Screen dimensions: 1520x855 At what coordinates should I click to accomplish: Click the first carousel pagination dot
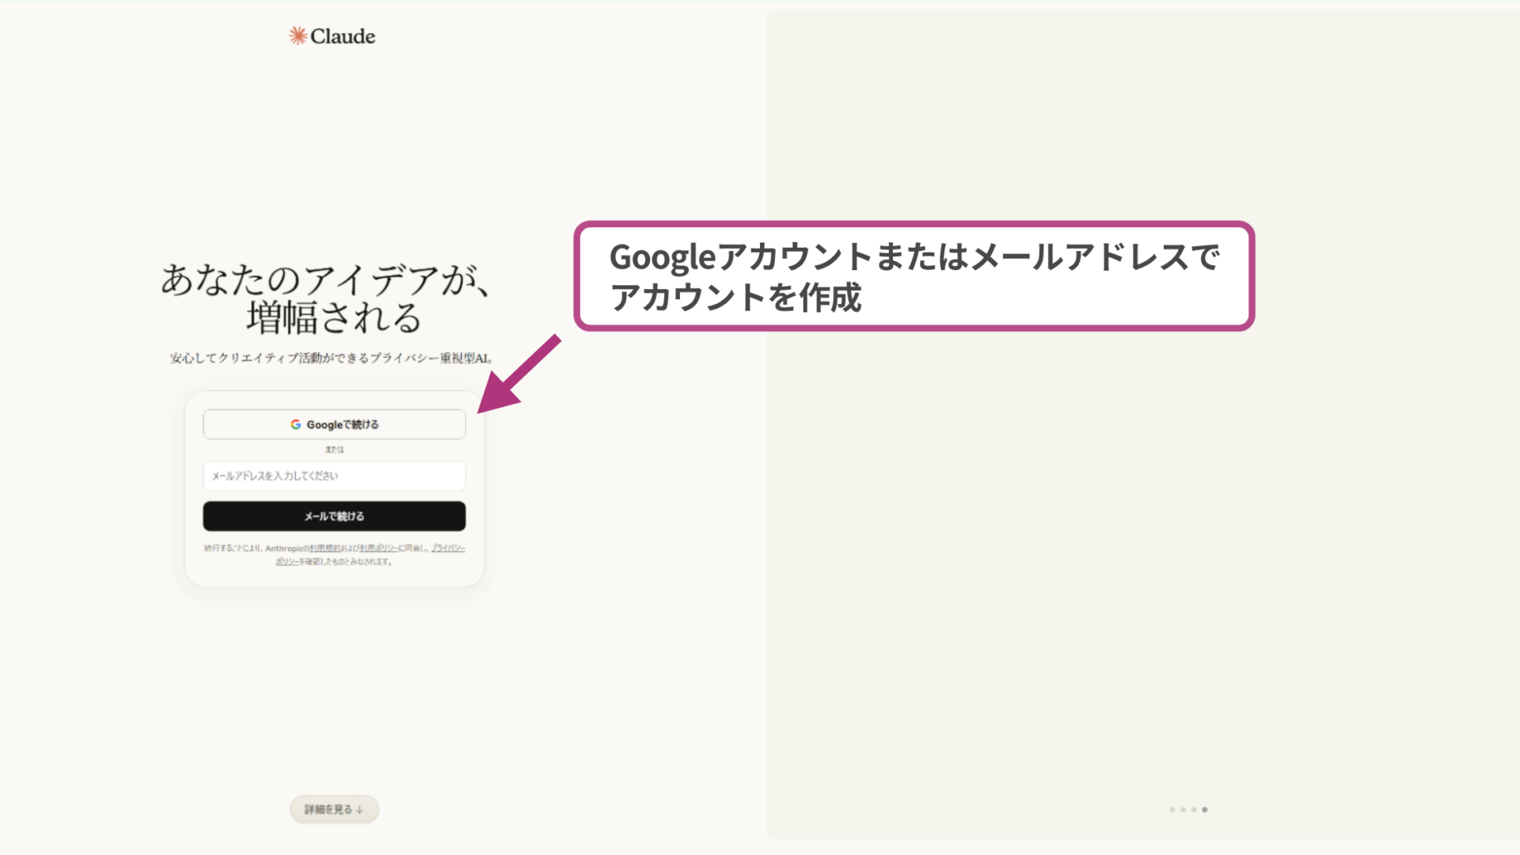point(1172,809)
